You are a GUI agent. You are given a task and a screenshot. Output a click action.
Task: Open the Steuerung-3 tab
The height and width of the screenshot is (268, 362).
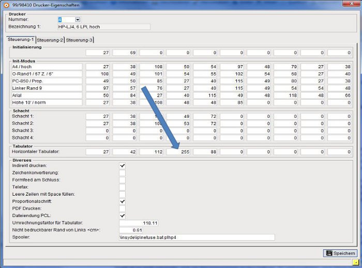(79, 40)
